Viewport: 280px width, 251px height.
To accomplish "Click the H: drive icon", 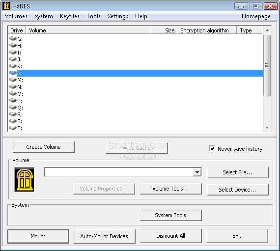I will (x=13, y=45).
